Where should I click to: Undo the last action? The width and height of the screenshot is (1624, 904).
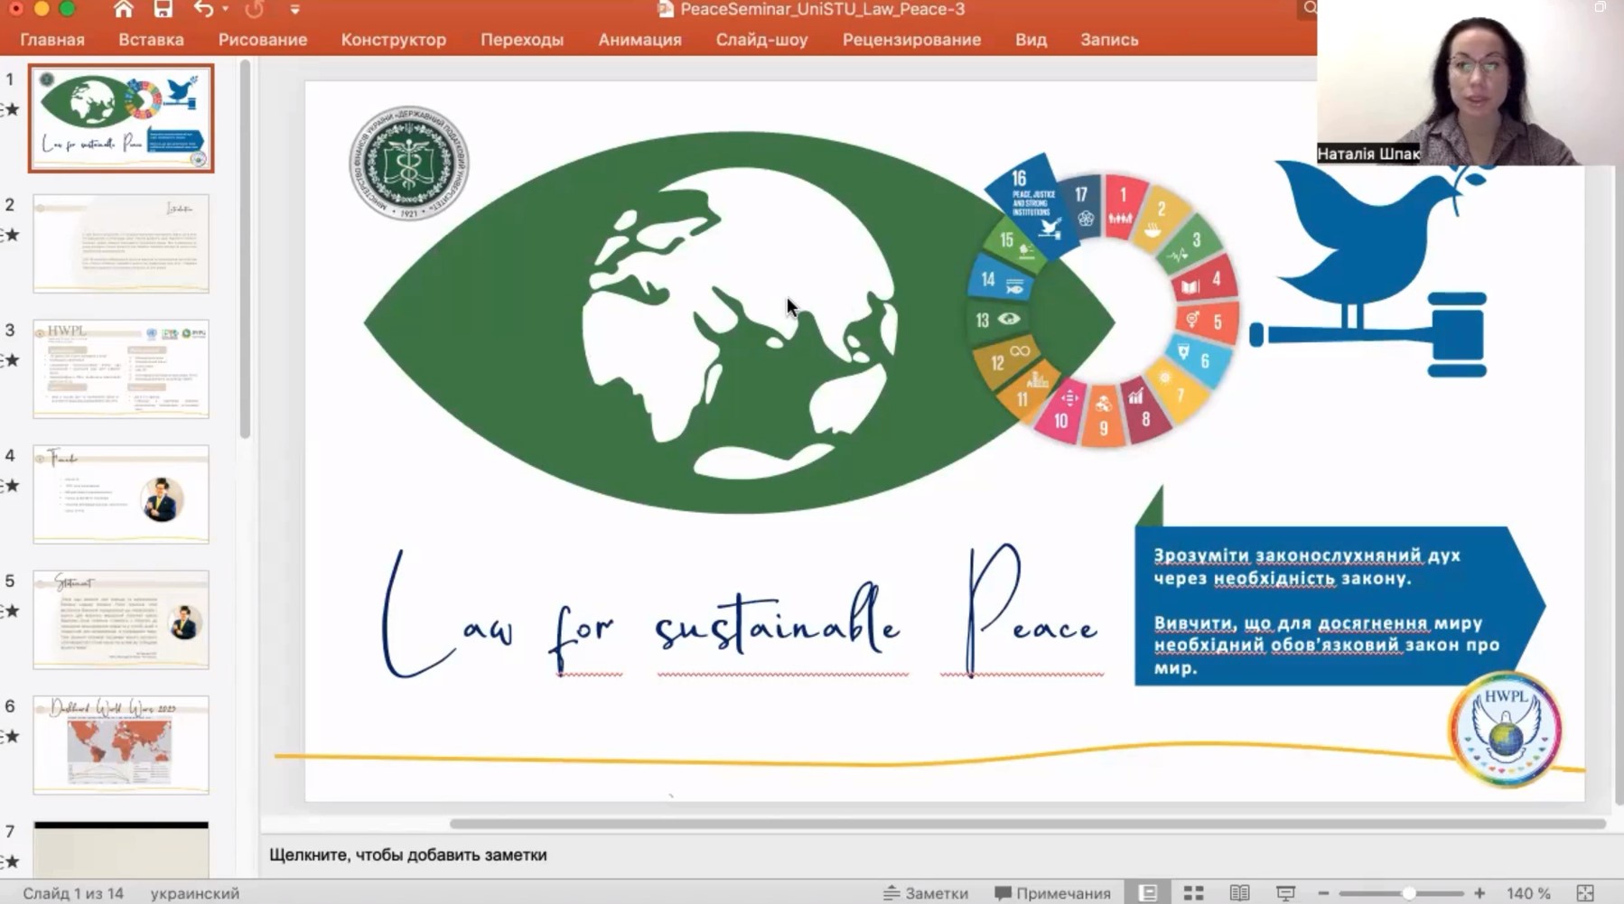pos(203,9)
